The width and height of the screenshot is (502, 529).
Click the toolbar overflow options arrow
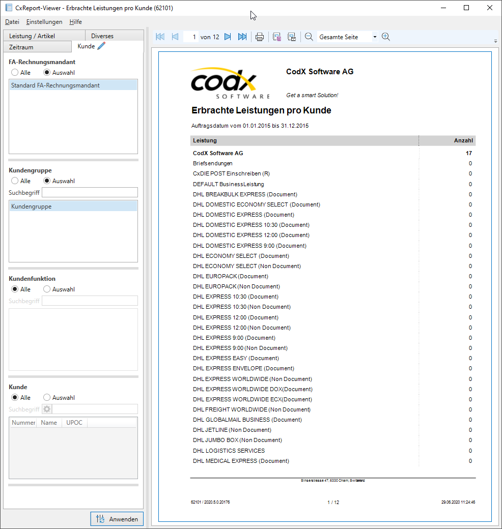(x=495, y=41)
